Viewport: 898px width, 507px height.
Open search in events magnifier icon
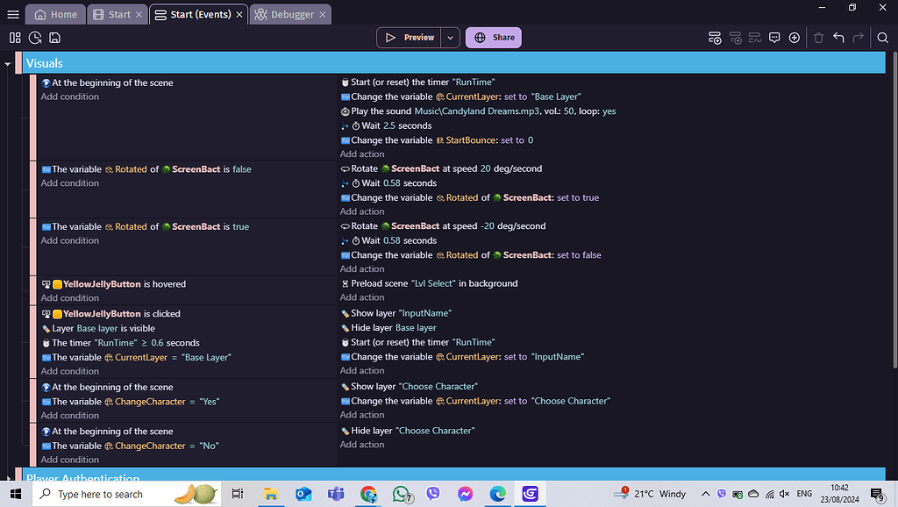[x=882, y=38]
